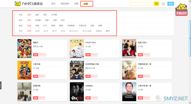Click the yellow search magnifier icon
Screen dimensions: 191x104
tap(156, 4)
